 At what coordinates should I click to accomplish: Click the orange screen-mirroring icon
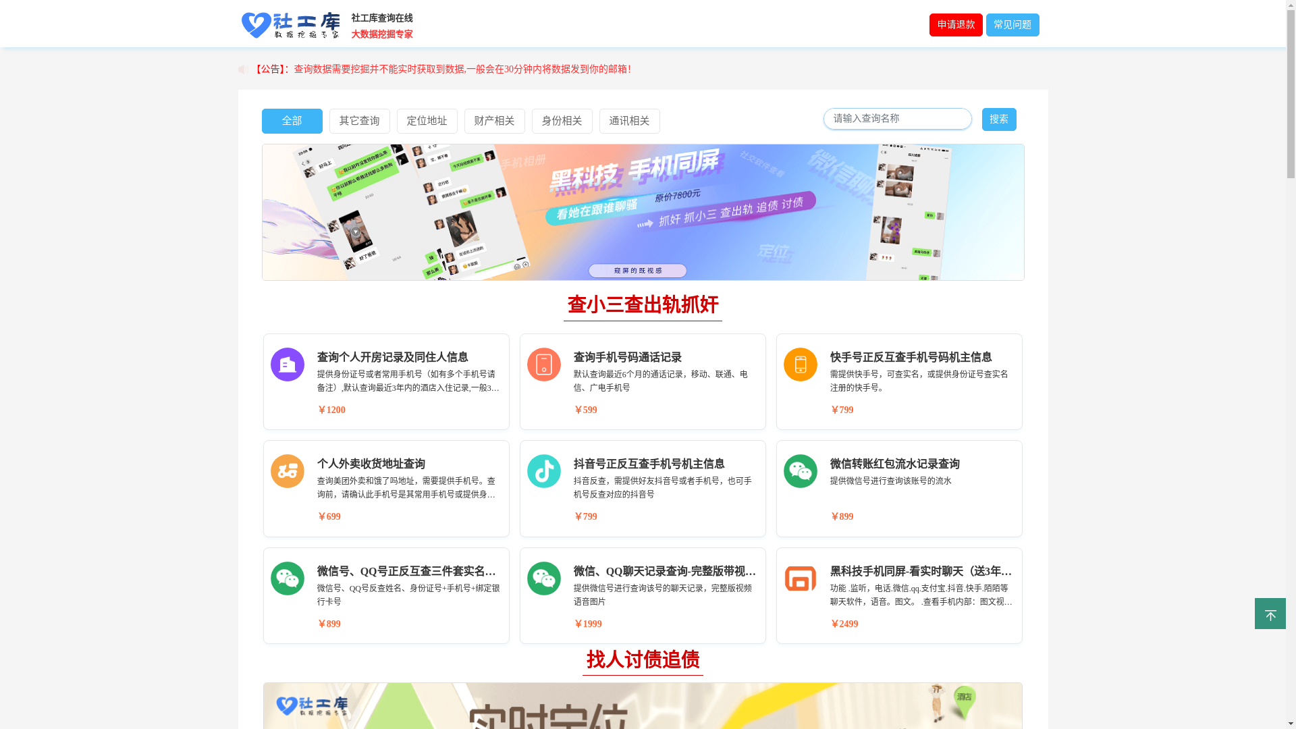pos(801,578)
